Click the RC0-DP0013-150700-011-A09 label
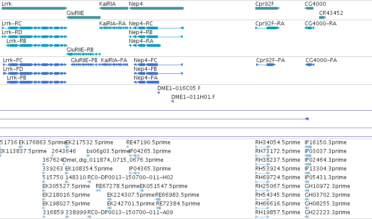 pos(130,212)
